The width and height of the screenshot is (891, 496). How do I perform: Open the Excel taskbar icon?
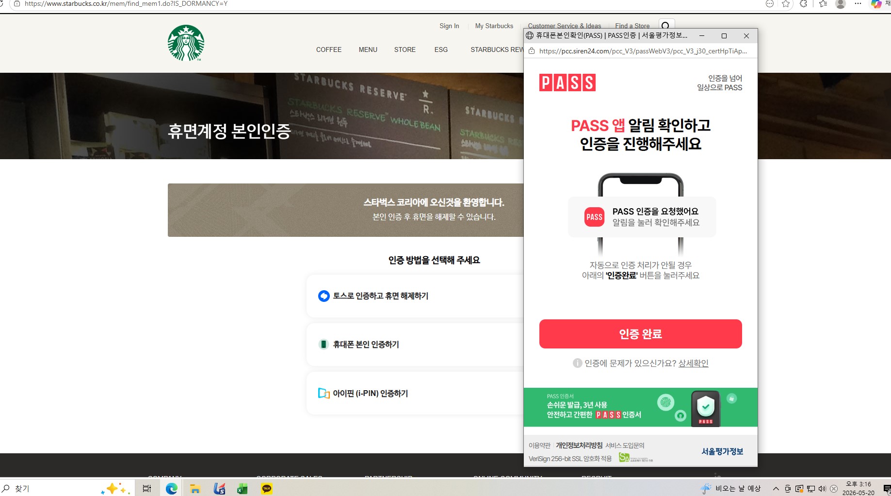(x=243, y=489)
